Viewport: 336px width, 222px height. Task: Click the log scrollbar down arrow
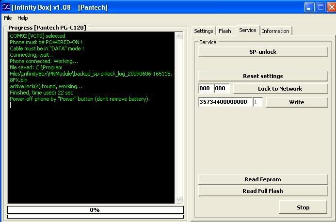[x=179, y=200]
